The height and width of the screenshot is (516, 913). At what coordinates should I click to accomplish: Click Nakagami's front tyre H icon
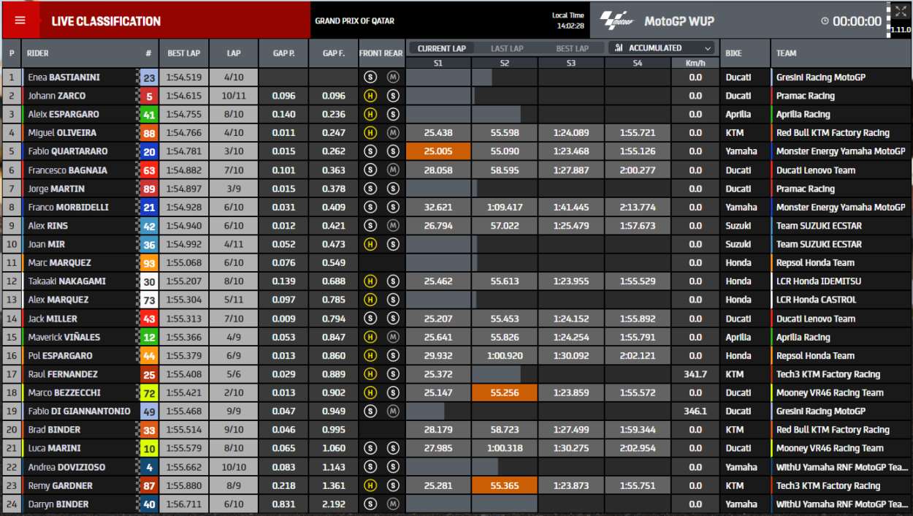[370, 281]
